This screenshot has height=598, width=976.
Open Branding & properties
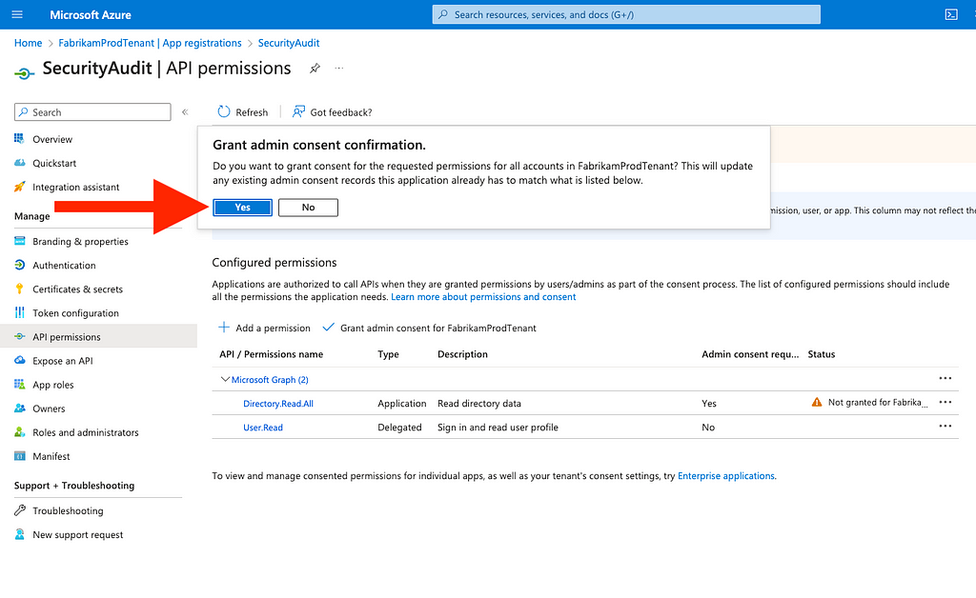(80, 241)
